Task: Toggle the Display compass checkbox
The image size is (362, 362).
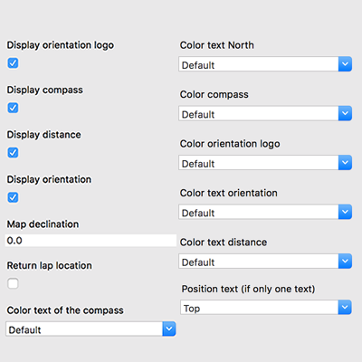Action: point(13,108)
